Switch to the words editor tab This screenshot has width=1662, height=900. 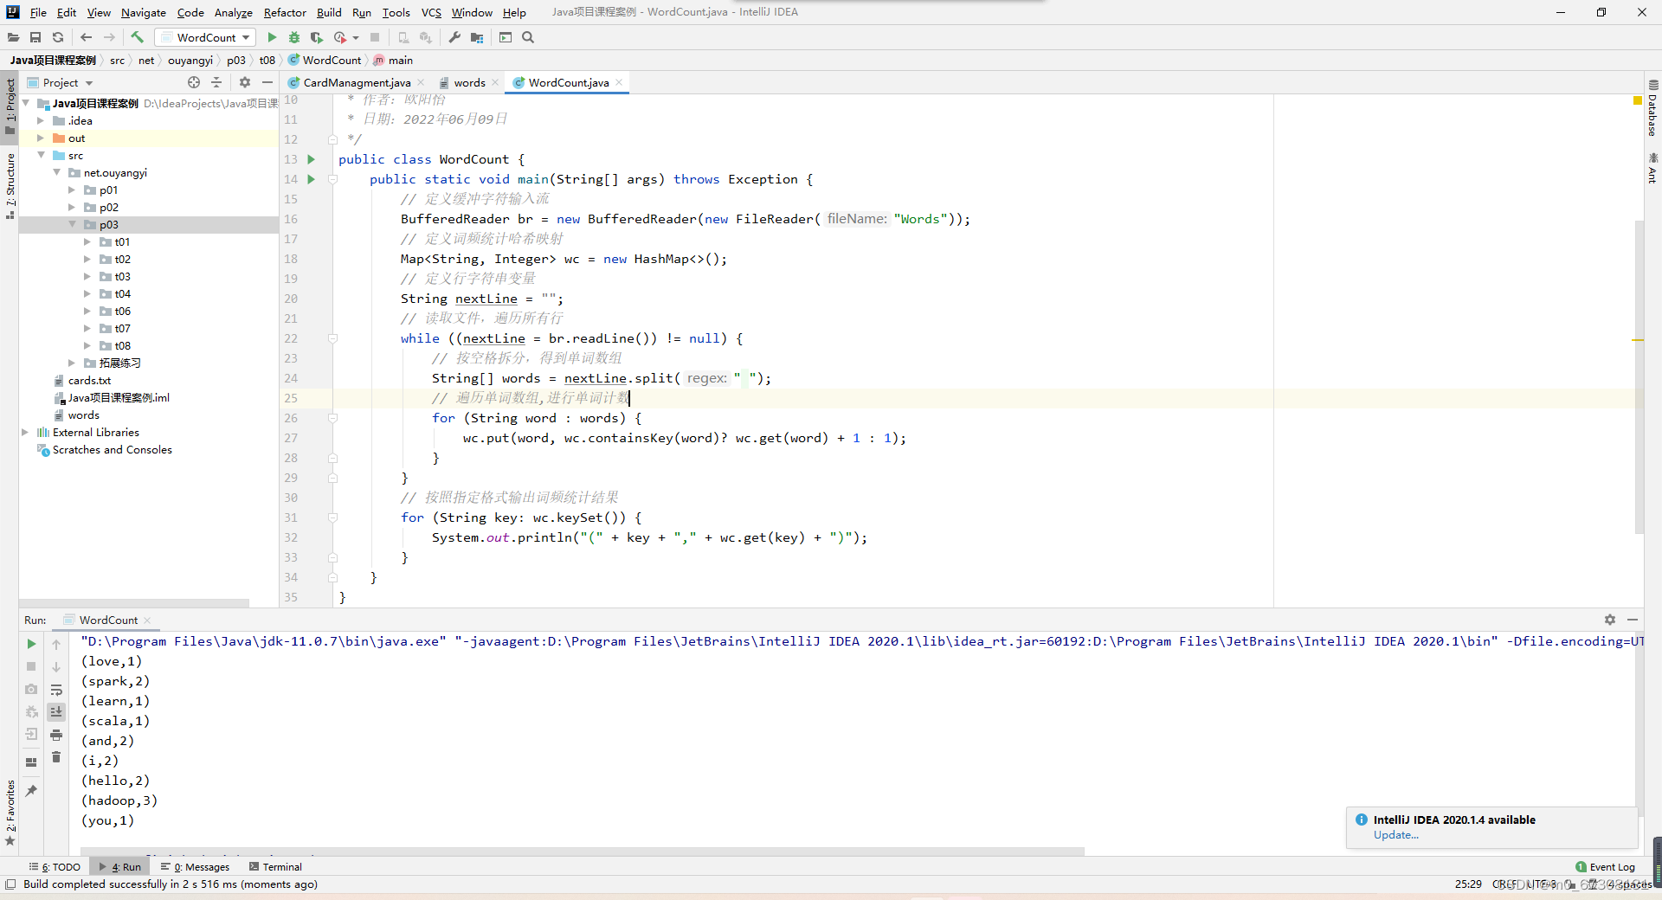[x=469, y=82]
